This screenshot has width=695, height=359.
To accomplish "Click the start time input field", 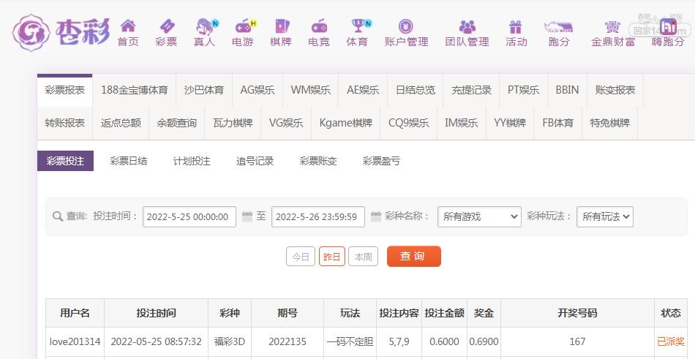I will [189, 216].
